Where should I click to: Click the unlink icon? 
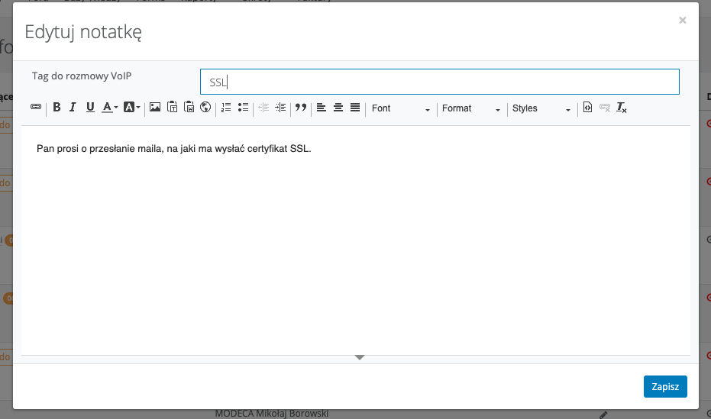604,107
